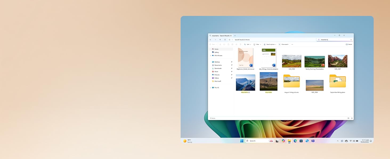The image size is (390, 159).
Task: Click the Cut scissors icon in toolbar
Action: (220, 44)
